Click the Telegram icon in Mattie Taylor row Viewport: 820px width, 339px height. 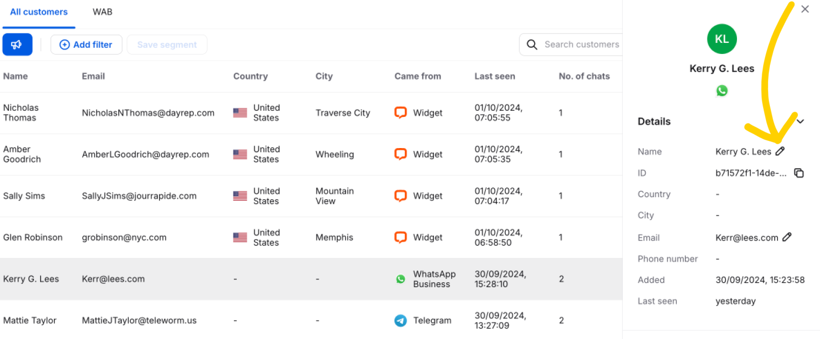[x=401, y=321]
